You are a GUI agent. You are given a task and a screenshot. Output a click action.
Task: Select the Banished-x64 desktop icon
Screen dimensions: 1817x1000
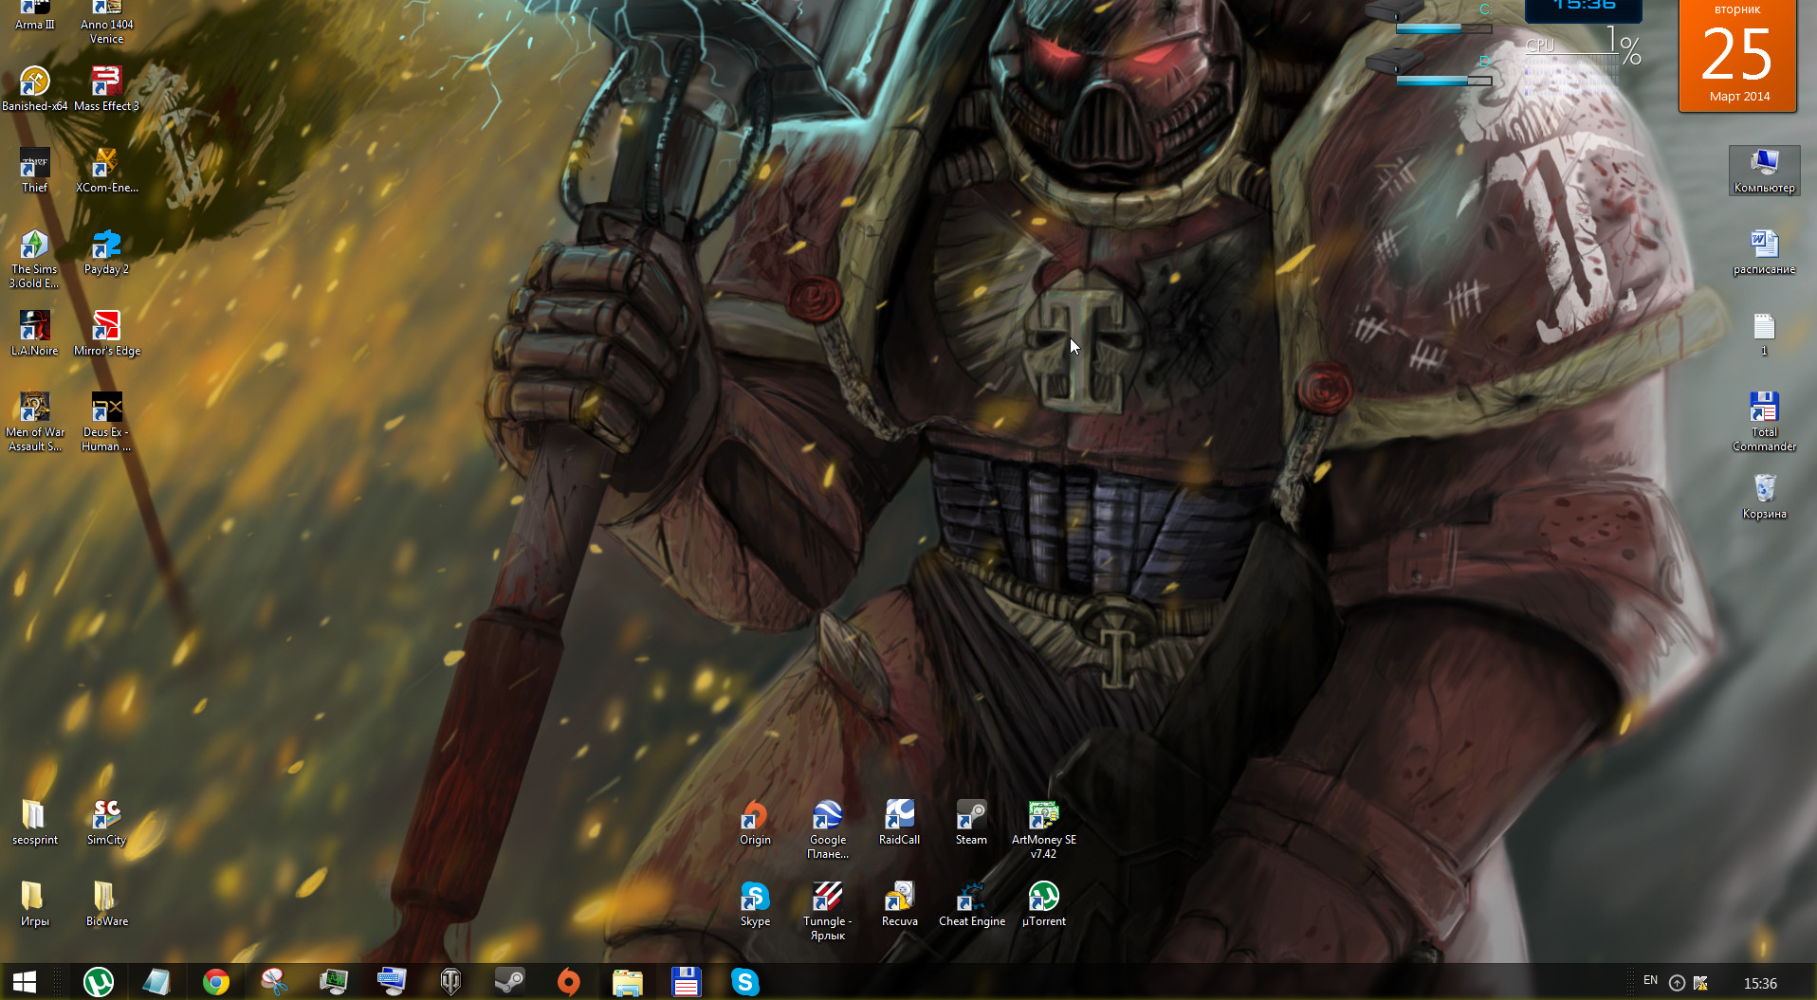point(35,90)
